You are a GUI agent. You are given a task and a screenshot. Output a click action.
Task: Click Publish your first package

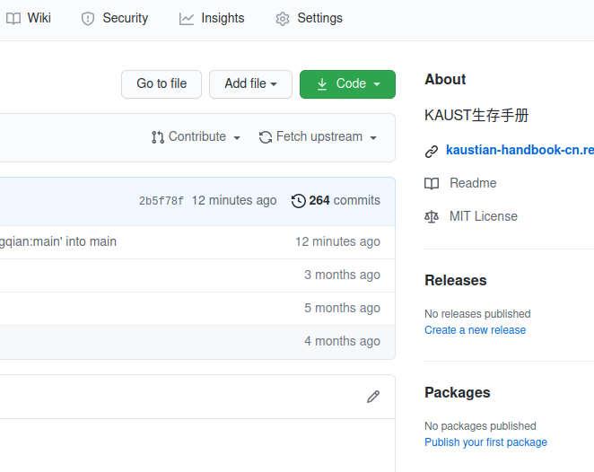[x=485, y=442]
